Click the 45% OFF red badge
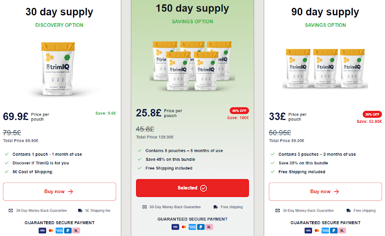The height and width of the screenshot is (236, 385). pos(238,110)
